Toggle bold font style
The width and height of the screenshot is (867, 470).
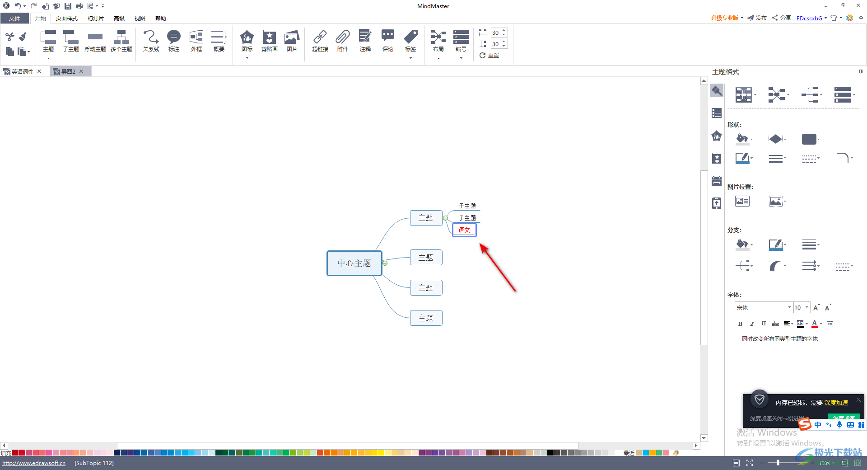tap(740, 324)
